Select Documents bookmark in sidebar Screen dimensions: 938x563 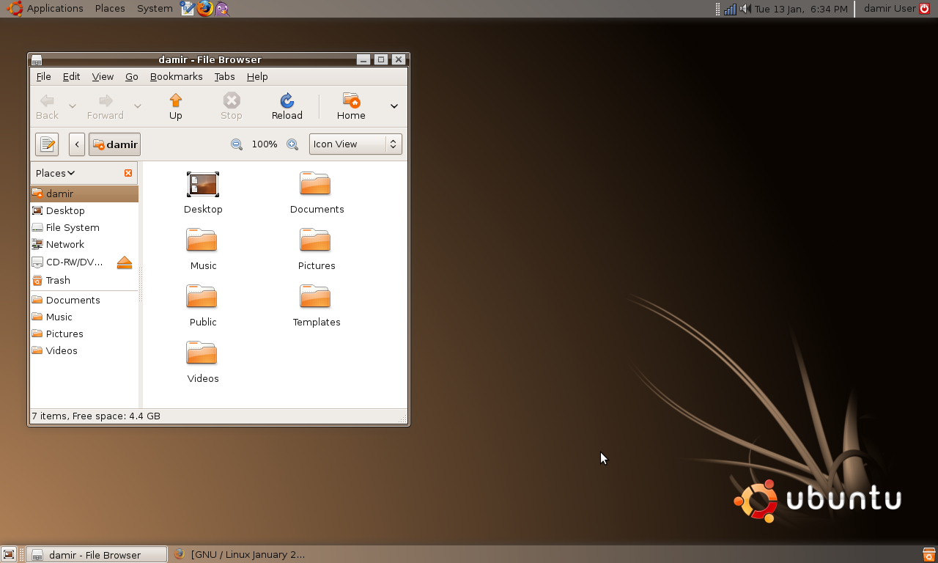pyautogui.click(x=84, y=300)
